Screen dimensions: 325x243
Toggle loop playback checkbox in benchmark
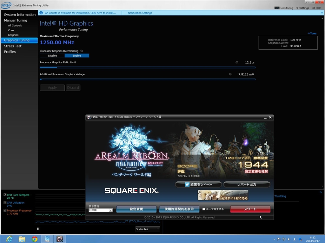coord(203,209)
